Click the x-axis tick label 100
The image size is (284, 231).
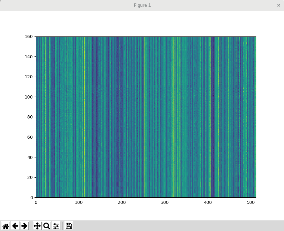[79, 203]
